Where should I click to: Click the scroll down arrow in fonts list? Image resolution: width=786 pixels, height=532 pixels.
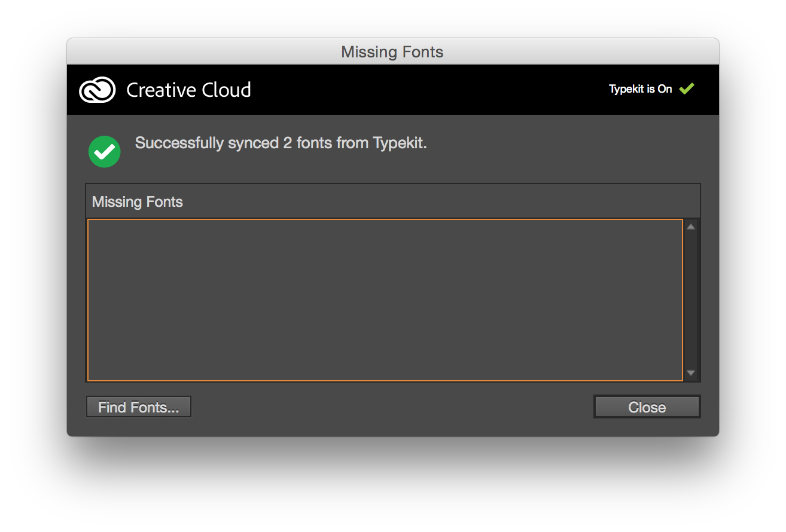coord(691,373)
